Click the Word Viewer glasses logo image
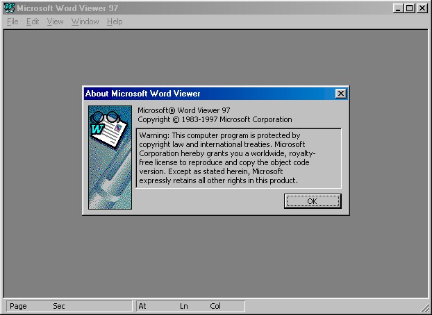The height and width of the screenshot is (315, 432). tap(110, 157)
